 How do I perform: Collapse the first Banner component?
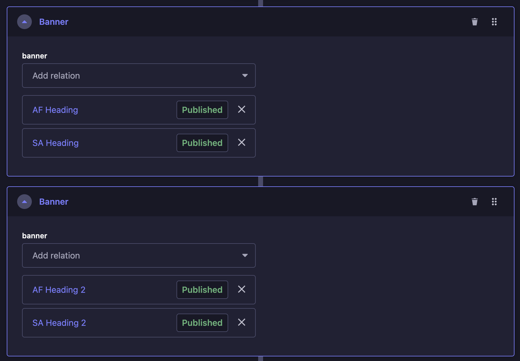click(x=24, y=22)
